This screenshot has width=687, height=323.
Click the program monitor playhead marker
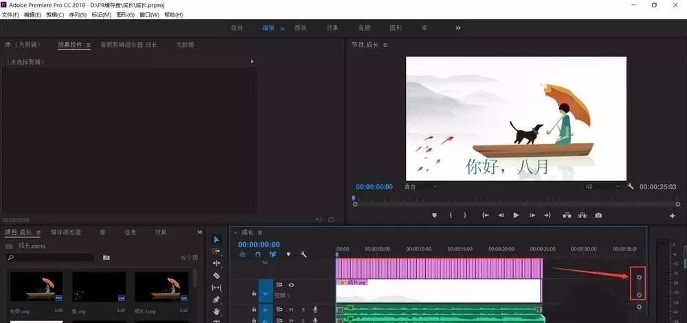coord(353,198)
